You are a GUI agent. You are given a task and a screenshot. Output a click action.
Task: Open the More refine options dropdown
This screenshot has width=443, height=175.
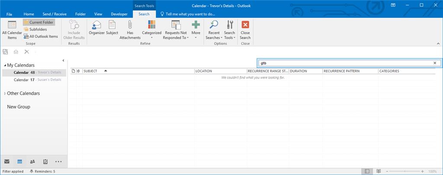point(196,30)
